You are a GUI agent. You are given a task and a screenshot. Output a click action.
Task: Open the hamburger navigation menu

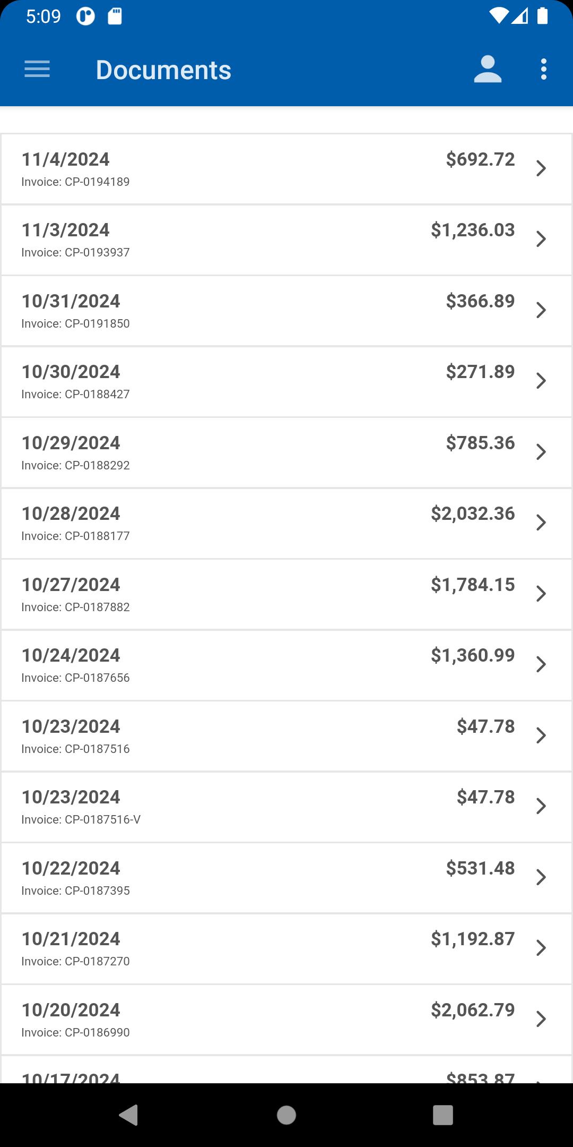click(37, 70)
